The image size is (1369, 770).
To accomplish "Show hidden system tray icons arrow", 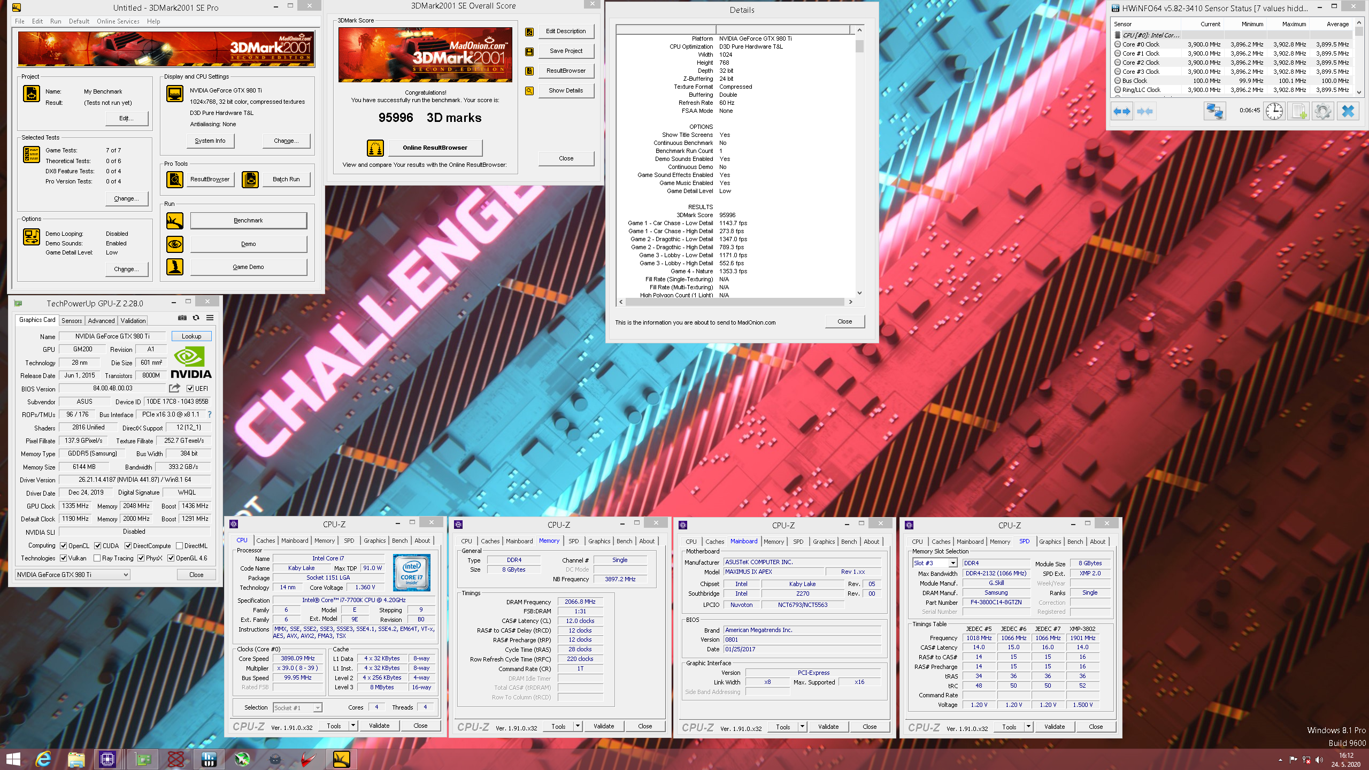I will coord(1280,759).
